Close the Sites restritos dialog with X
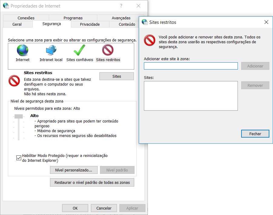The image size is (273, 215). pyautogui.click(x=266, y=22)
